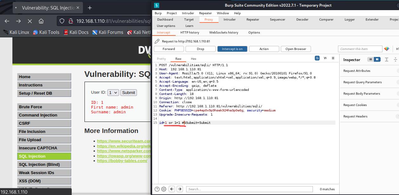399x195 pixels.
Task: Click the Burp Suite lightning logo icon
Action: 156,5
